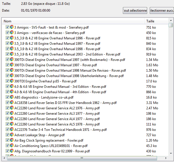Select file name AC22260 Land Rover General Service AL3 1977
Viewport: 174px width, 162px height.
[x=57, y=114]
